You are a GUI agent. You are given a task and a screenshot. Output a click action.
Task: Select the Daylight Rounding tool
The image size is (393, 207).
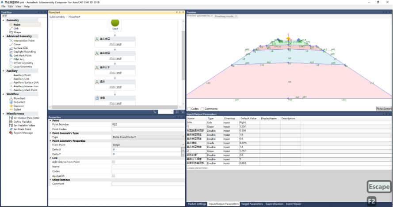24,52
